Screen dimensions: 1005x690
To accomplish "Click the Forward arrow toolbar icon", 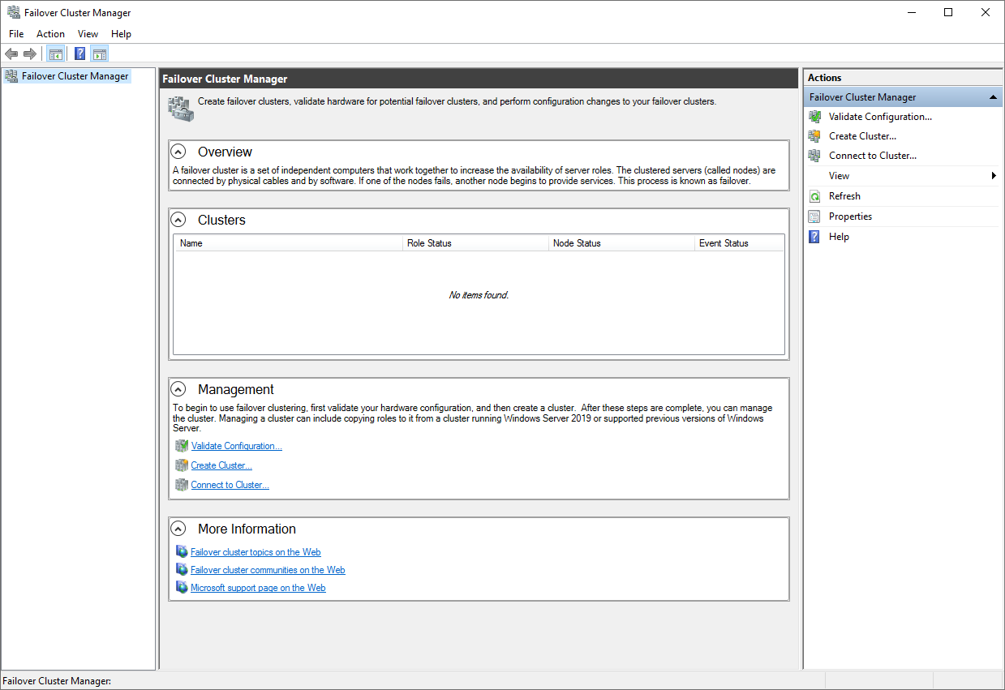I will (30, 54).
